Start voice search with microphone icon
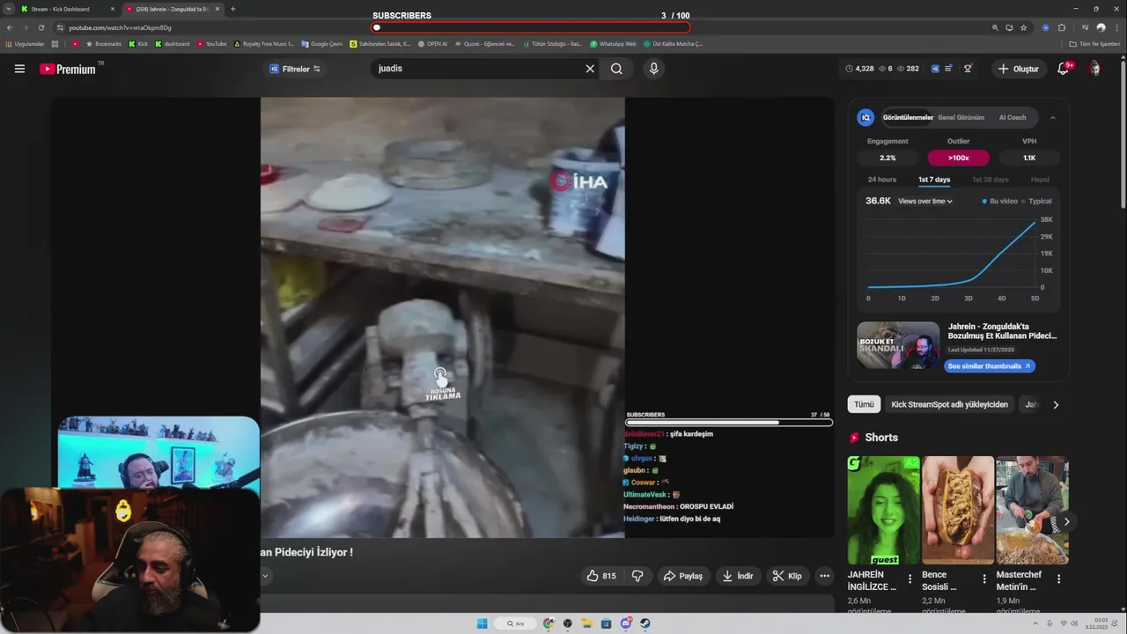1127x634 pixels. (x=653, y=69)
